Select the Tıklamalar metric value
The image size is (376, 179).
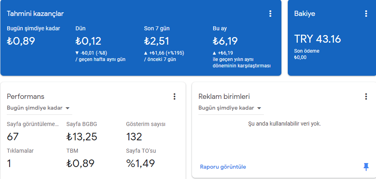point(9,163)
